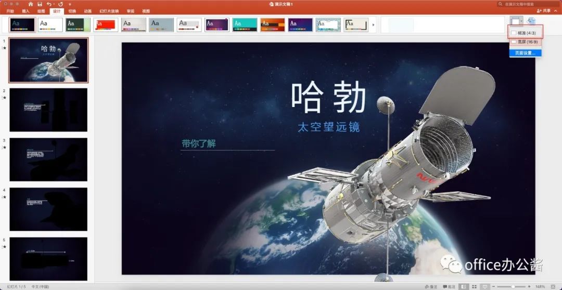
Task: Adjust the zoom slider handle
Action: tap(513, 287)
